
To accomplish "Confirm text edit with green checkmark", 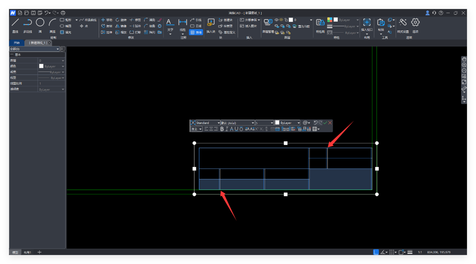I will click(325, 123).
